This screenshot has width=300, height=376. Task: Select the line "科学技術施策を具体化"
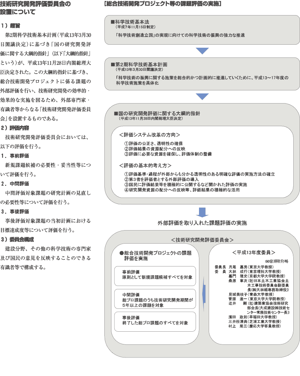coord(138,83)
